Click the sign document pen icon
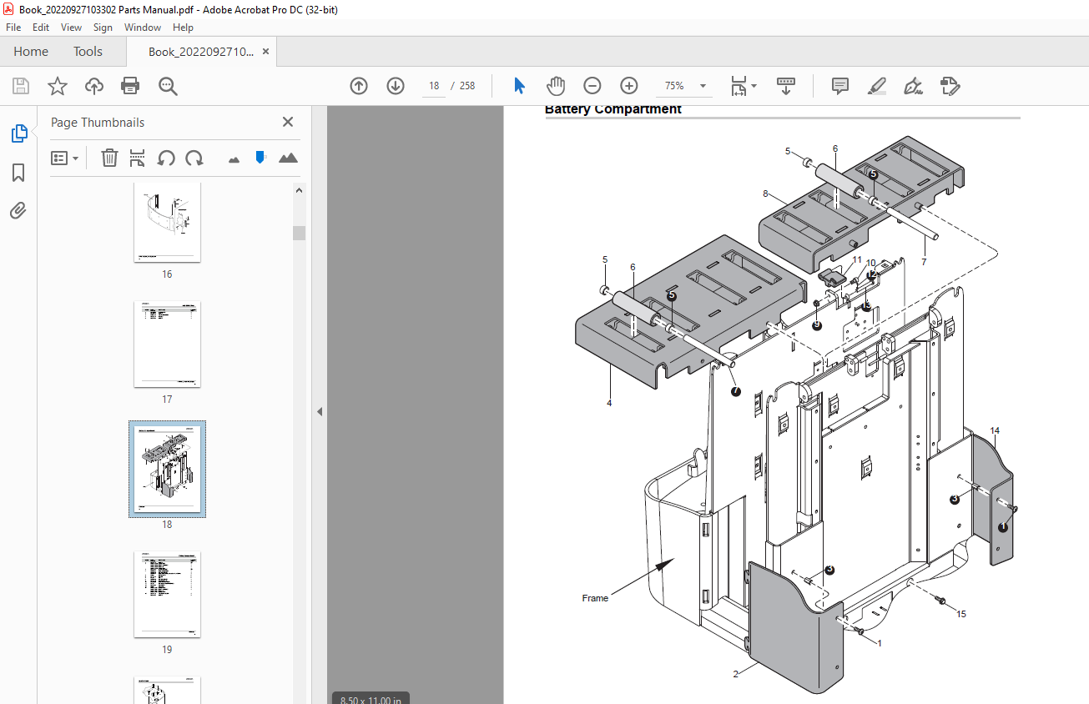 (914, 86)
